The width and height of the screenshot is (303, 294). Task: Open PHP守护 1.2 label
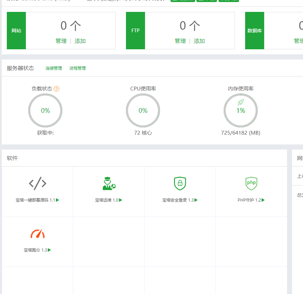[x=249, y=200]
